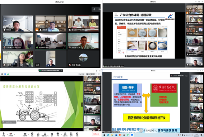The width and height of the screenshot is (204, 137).
Task: Enter fullscreen mode with the corner-brackets icon
Action: click(x=99, y=74)
